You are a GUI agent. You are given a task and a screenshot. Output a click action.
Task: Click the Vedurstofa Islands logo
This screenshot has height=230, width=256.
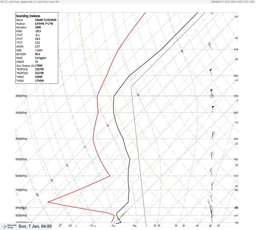[x=9, y=226]
